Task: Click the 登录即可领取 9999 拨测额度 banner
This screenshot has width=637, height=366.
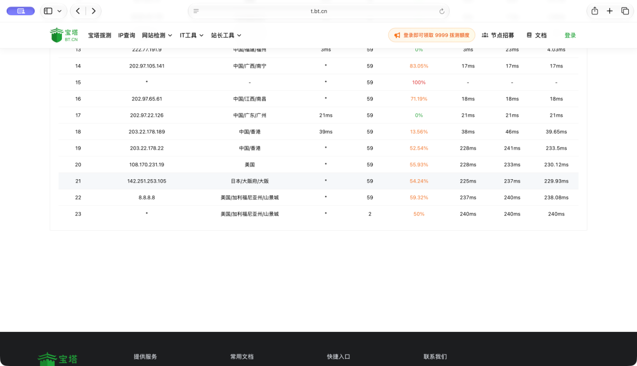Action: click(x=432, y=35)
